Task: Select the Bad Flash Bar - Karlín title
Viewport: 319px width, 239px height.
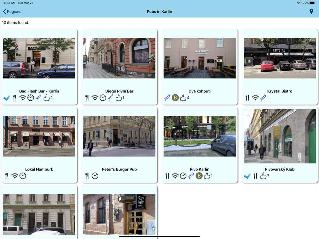Action: (39, 91)
